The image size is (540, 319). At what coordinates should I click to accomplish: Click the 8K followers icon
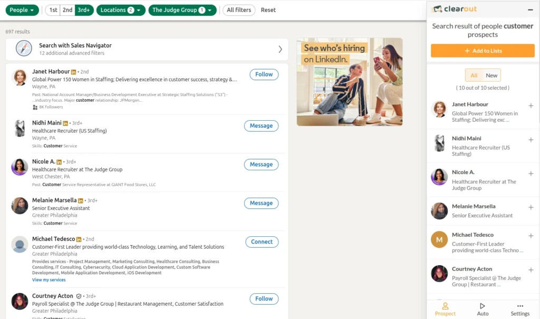tap(35, 107)
